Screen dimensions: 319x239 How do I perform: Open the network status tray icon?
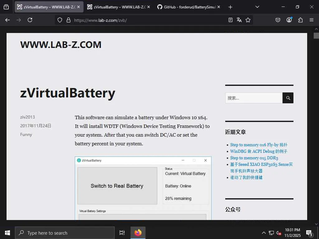coord(271,233)
